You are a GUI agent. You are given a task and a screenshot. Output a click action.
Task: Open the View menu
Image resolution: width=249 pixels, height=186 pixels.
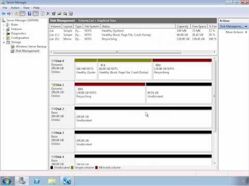point(26,8)
